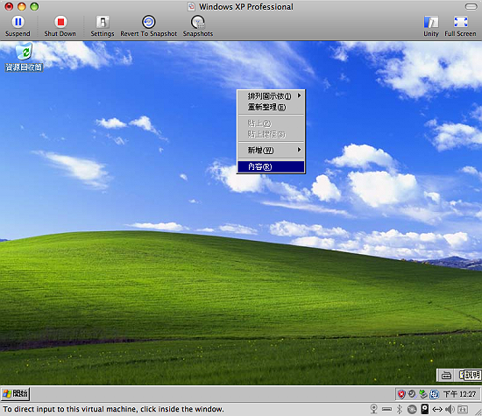Choose 內容 (Properties) in context menu
The width and height of the screenshot is (482, 416).
click(271, 166)
